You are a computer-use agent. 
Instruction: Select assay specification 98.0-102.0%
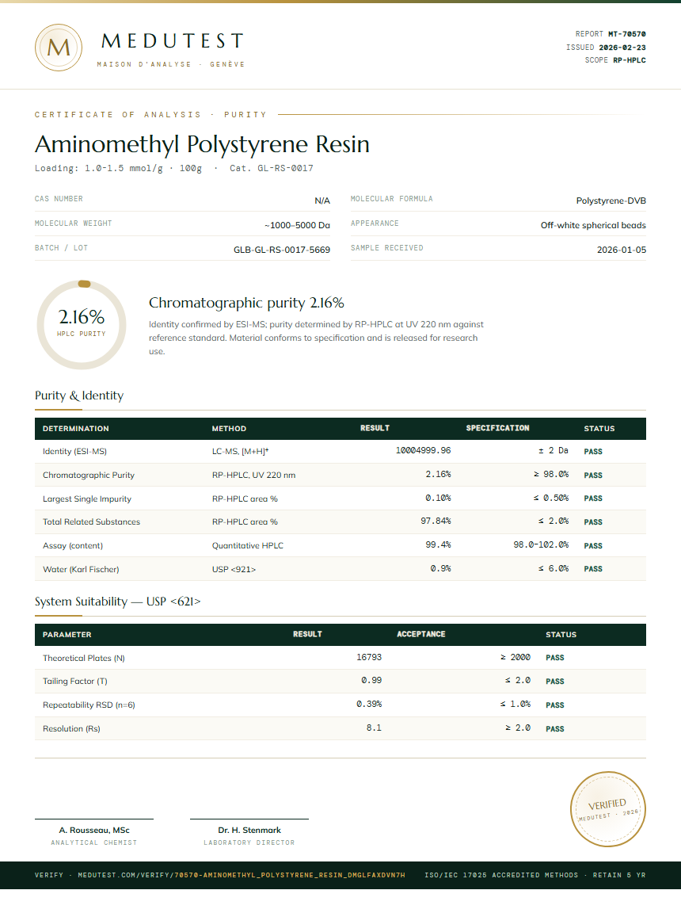[x=541, y=545]
